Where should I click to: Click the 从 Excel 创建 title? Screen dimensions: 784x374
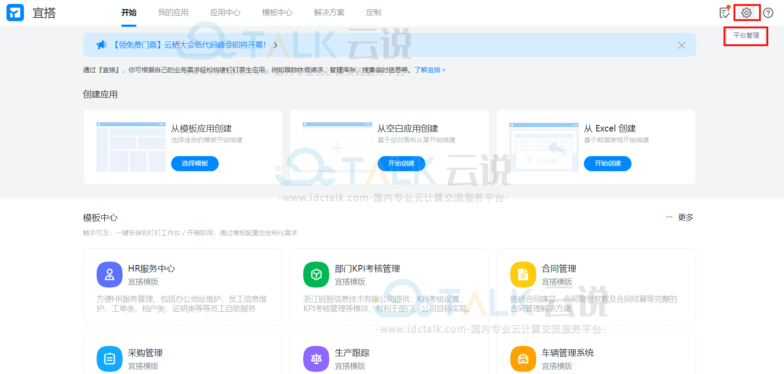(610, 128)
